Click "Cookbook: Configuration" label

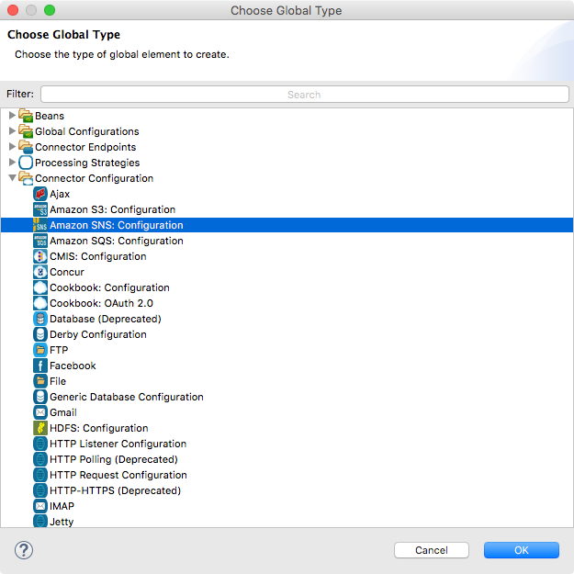click(109, 287)
